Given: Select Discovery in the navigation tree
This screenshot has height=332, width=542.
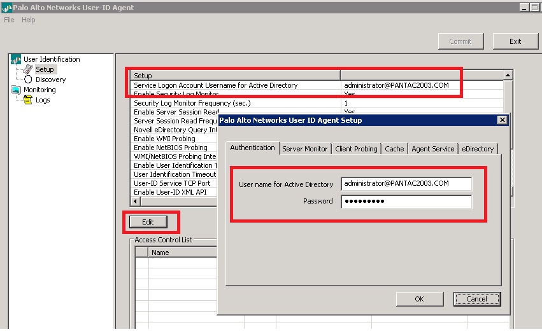Looking at the screenshot, I should click(x=50, y=80).
